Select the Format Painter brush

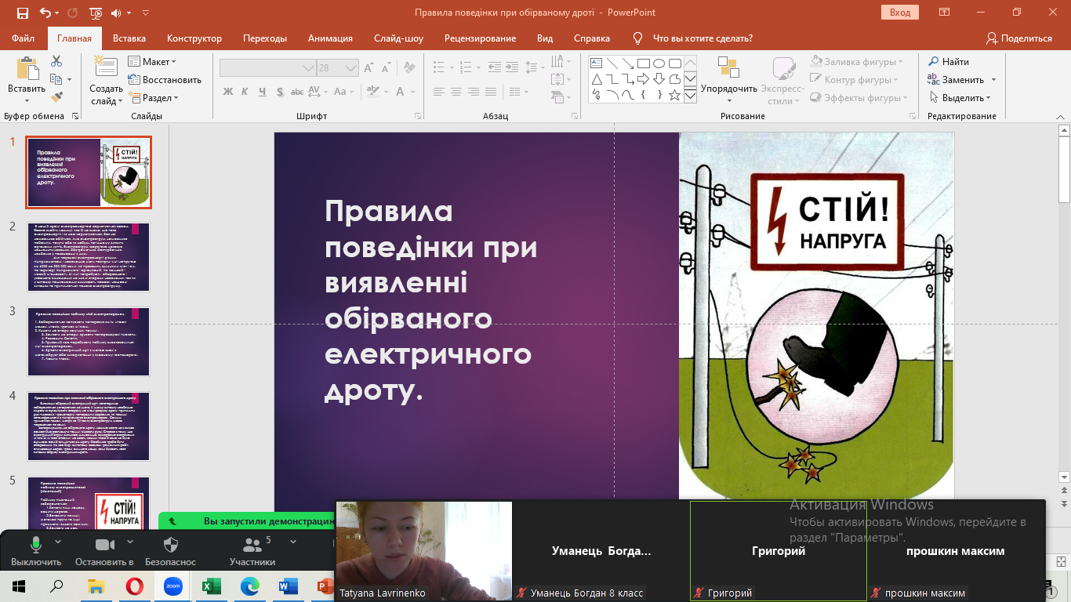[56, 97]
